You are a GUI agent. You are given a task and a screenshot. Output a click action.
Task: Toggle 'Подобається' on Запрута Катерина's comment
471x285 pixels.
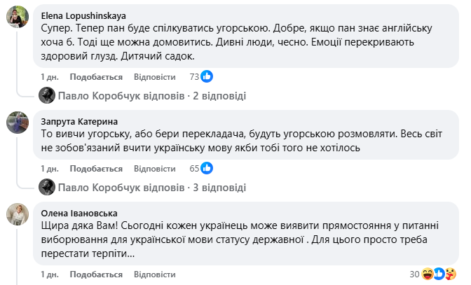[96, 169]
